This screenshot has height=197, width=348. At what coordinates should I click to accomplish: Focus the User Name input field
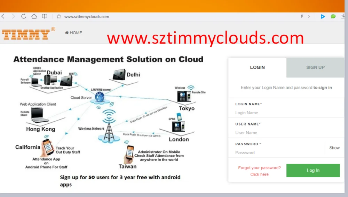286,133
